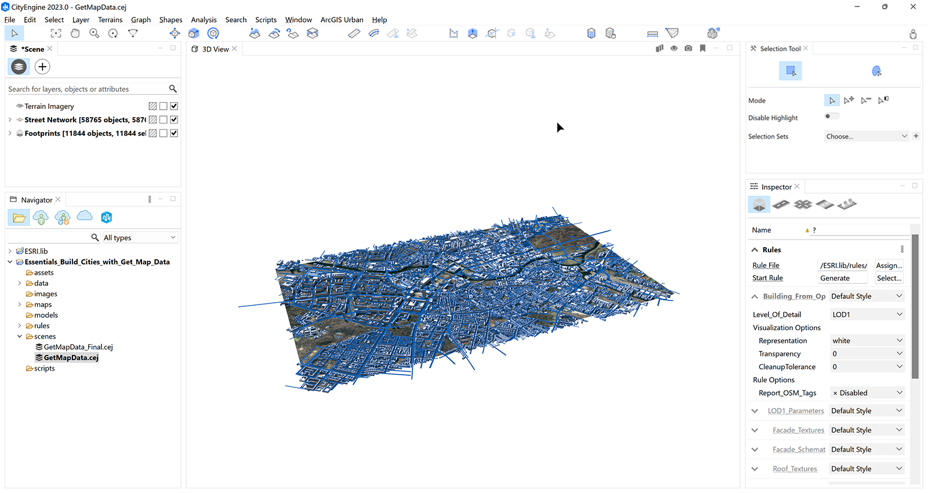Activate the Zoom magnifier tool

tap(94, 34)
